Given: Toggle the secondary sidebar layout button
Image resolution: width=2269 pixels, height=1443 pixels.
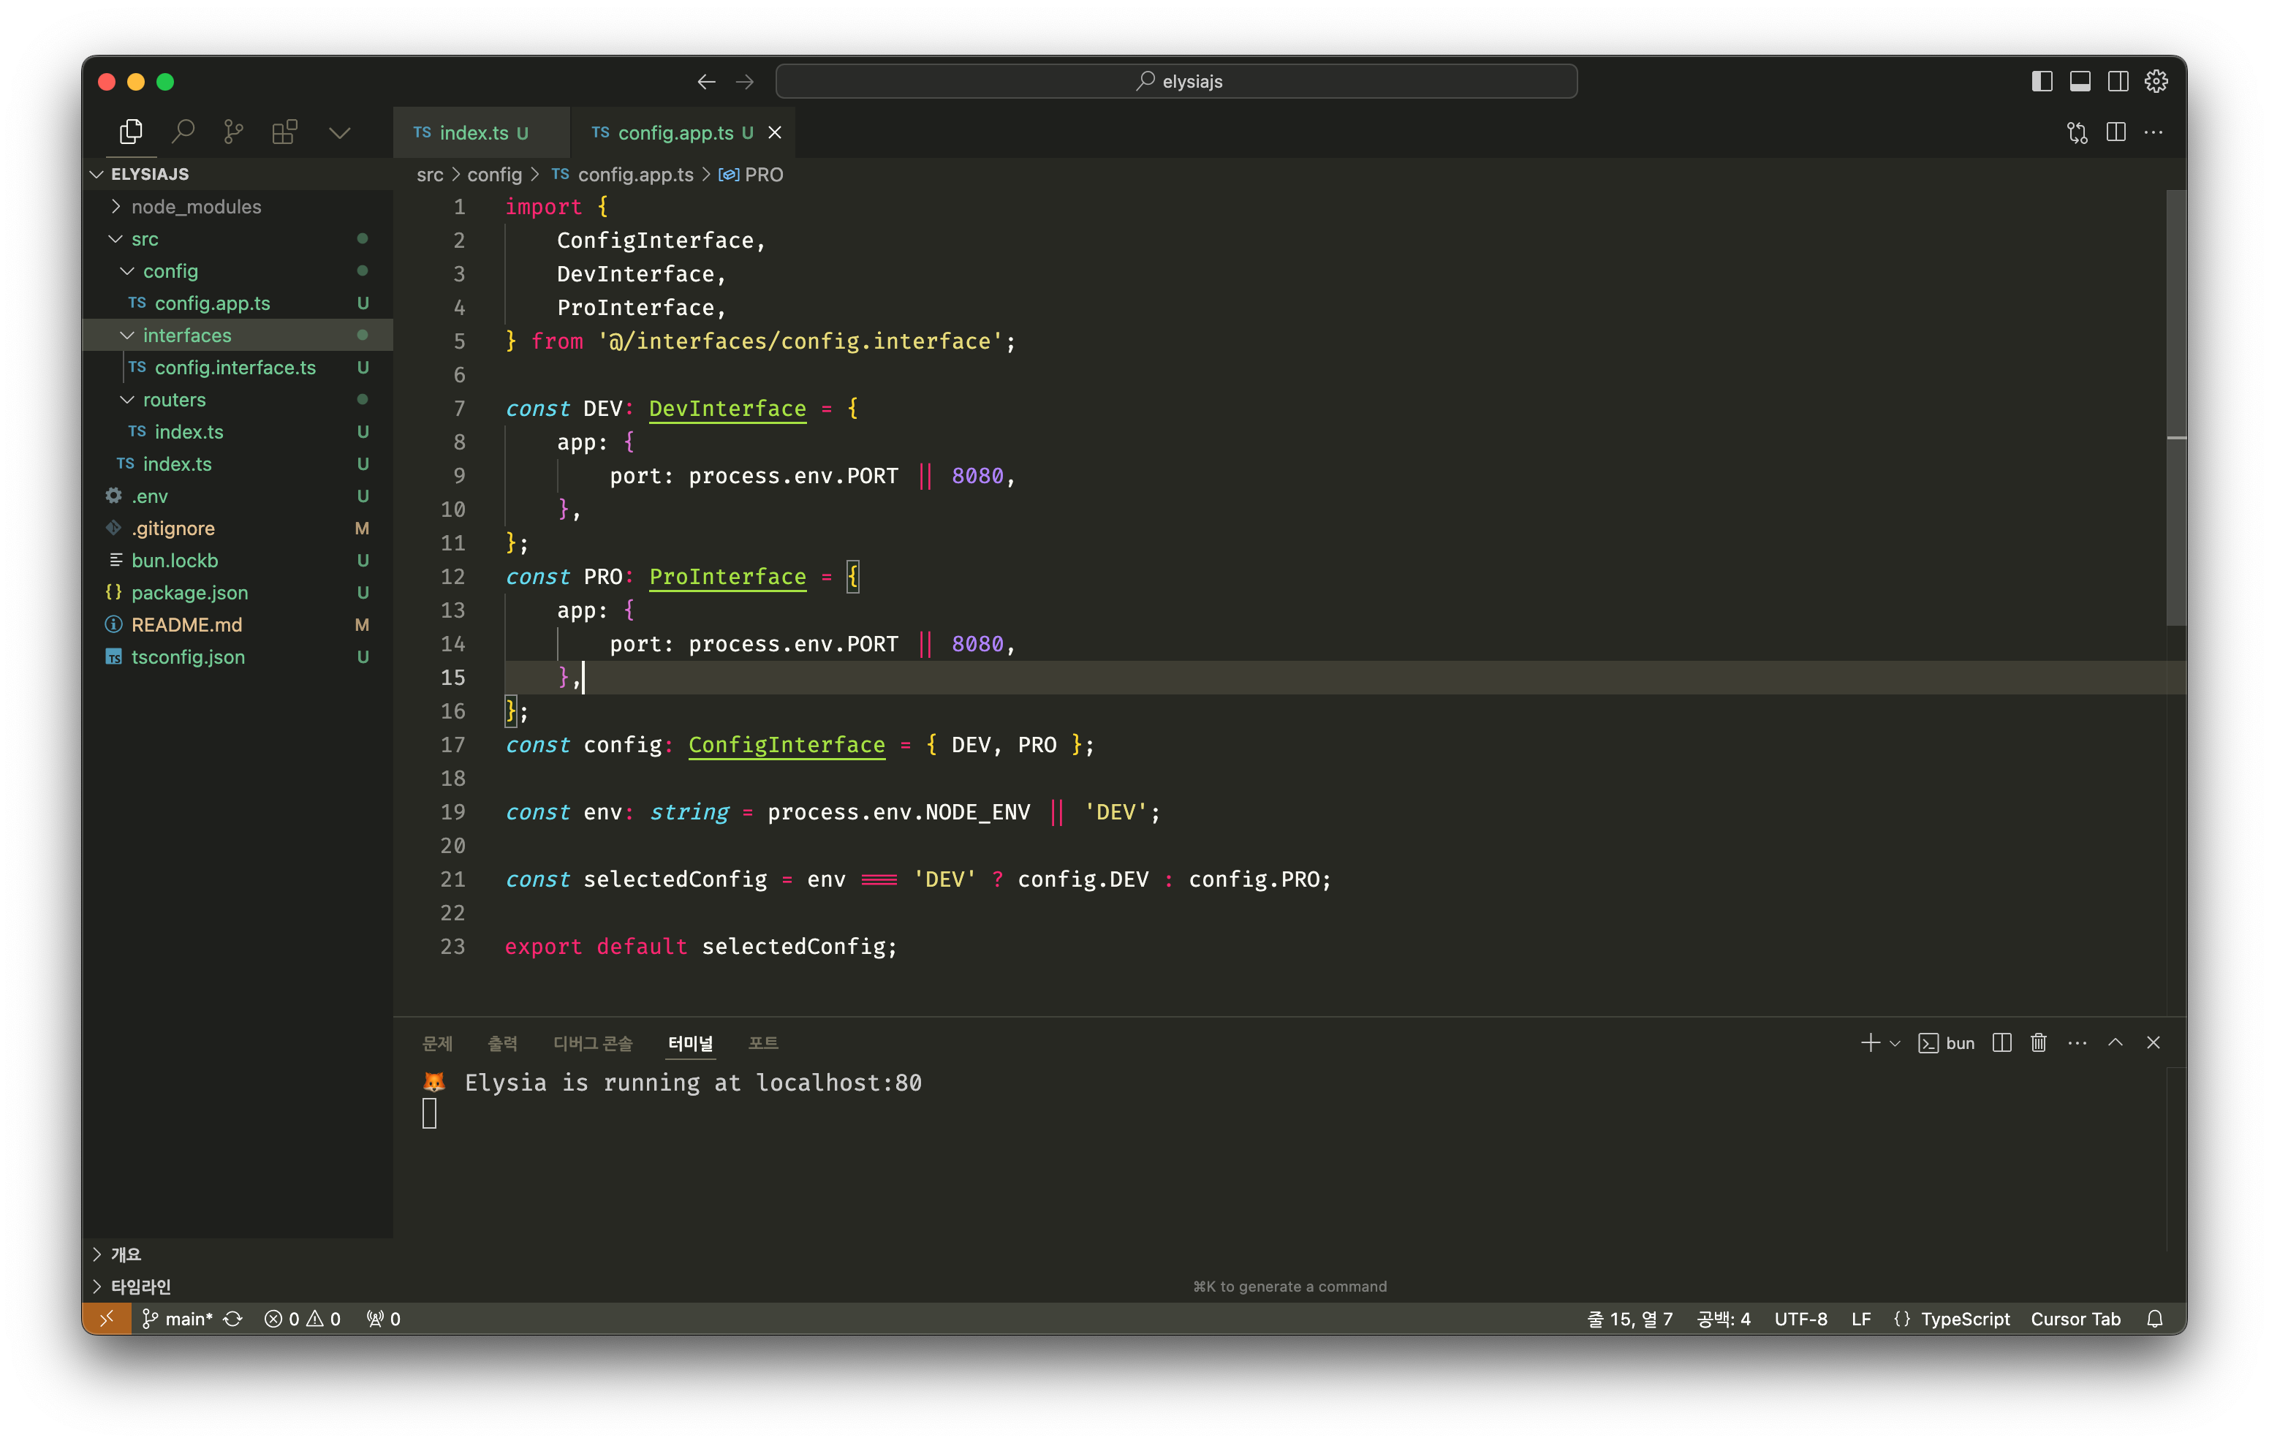Looking at the screenshot, I should pos(2117,81).
